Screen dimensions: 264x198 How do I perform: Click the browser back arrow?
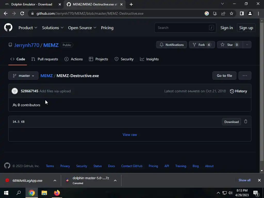pos(6,13)
